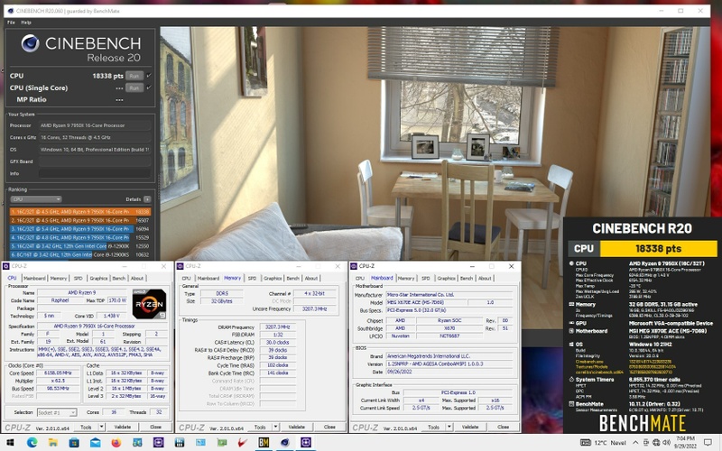Image resolution: width=722 pixels, height=451 pixels.
Task: Switch to SPD tab in CPU-Z Memory-tab window
Action: 252,278
